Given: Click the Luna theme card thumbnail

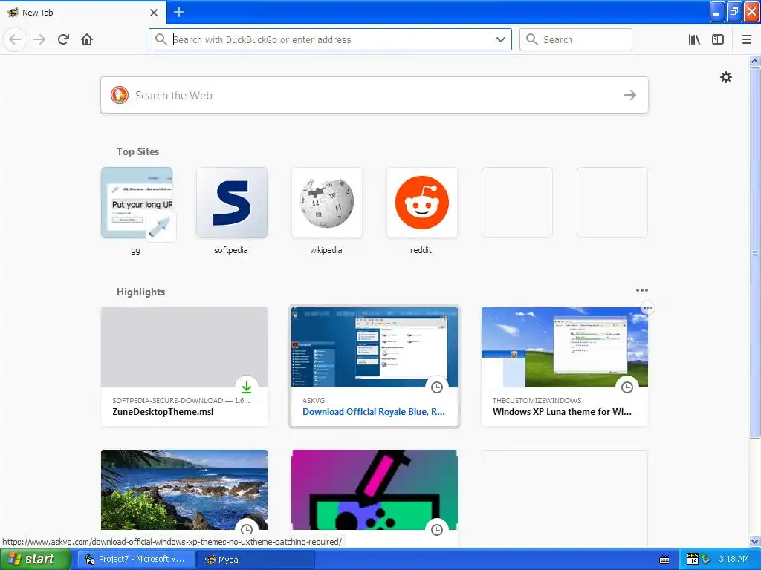Looking at the screenshot, I should [x=565, y=347].
